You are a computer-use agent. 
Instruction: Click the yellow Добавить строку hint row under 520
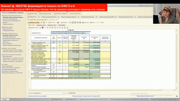pos(71,74)
